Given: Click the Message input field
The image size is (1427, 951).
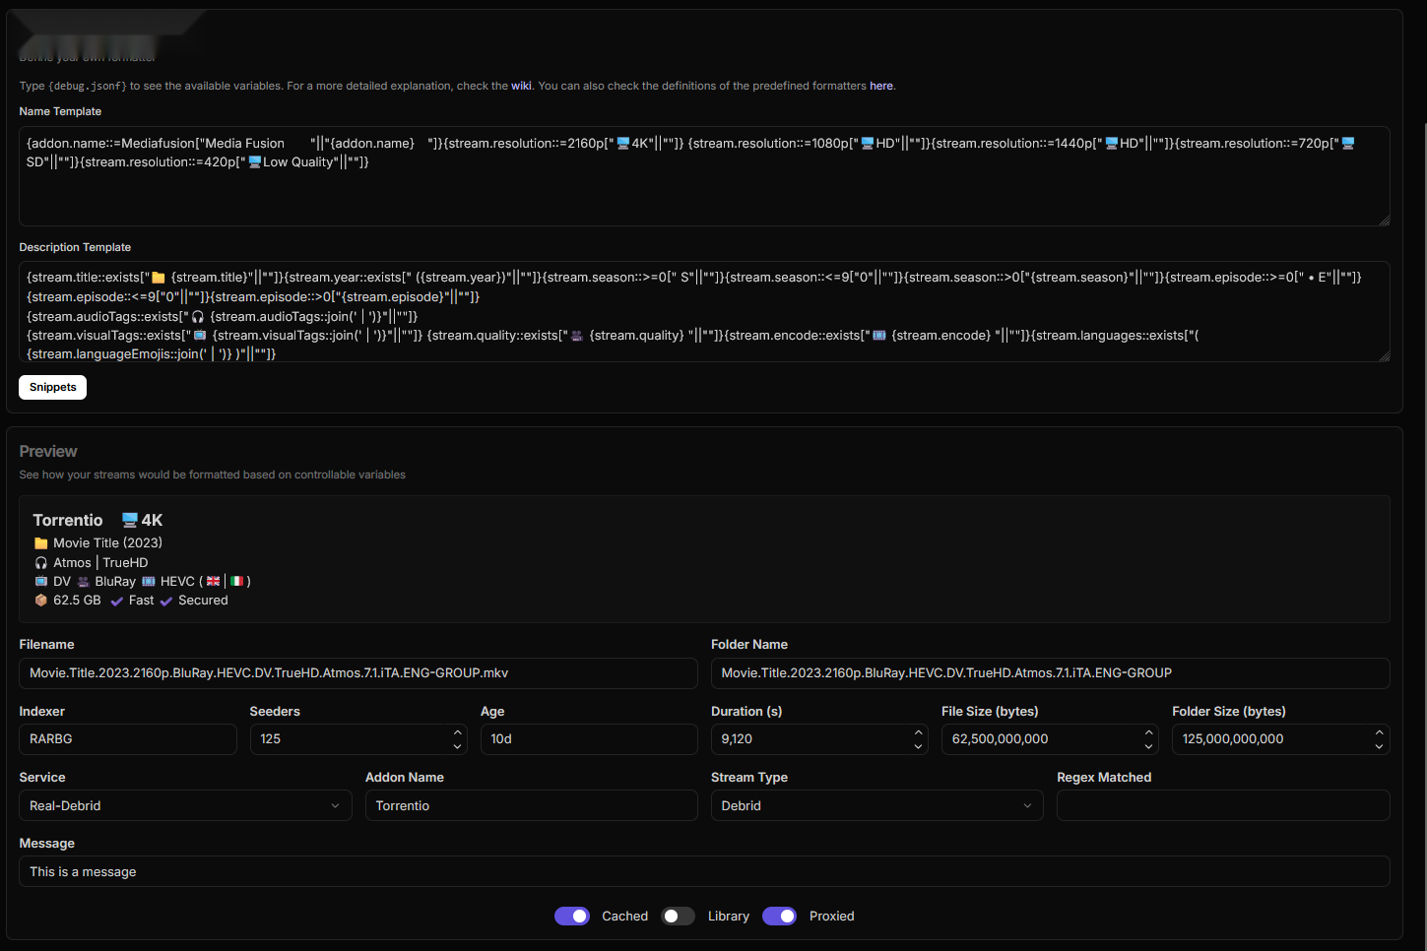Looking at the screenshot, I should [703, 872].
